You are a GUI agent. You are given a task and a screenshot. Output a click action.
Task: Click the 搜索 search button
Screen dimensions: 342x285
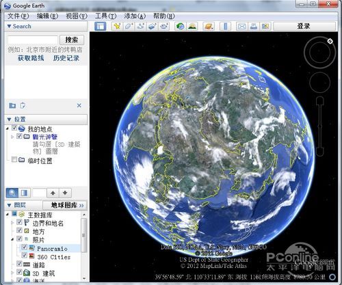[72, 40]
